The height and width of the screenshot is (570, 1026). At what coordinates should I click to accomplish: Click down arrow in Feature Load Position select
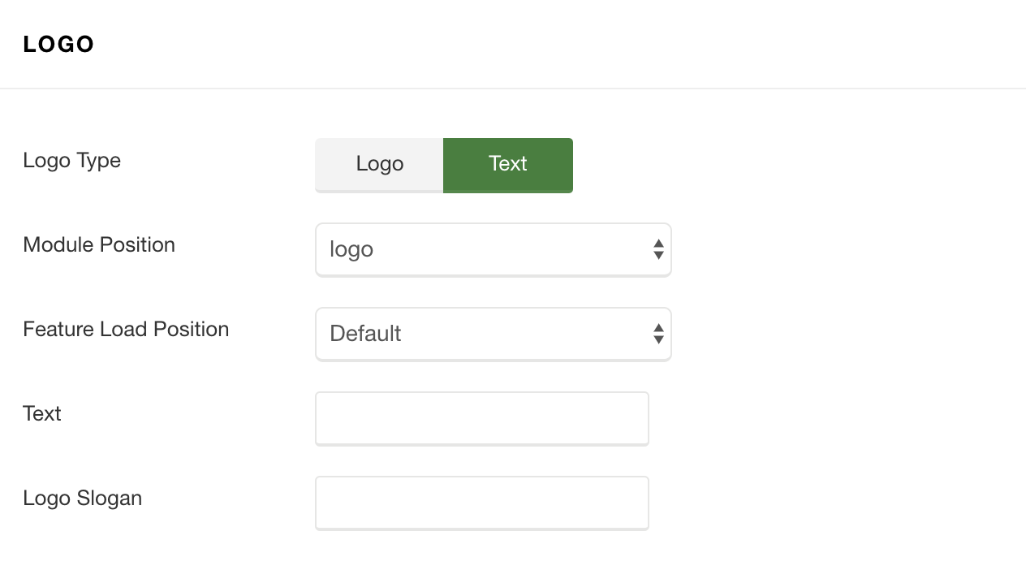[x=658, y=340]
